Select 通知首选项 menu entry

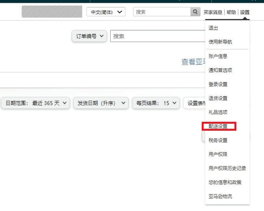[x=220, y=70]
